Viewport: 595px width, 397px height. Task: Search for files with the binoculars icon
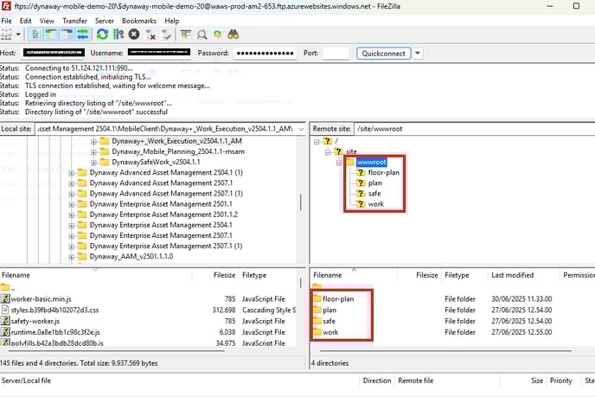pos(233,35)
